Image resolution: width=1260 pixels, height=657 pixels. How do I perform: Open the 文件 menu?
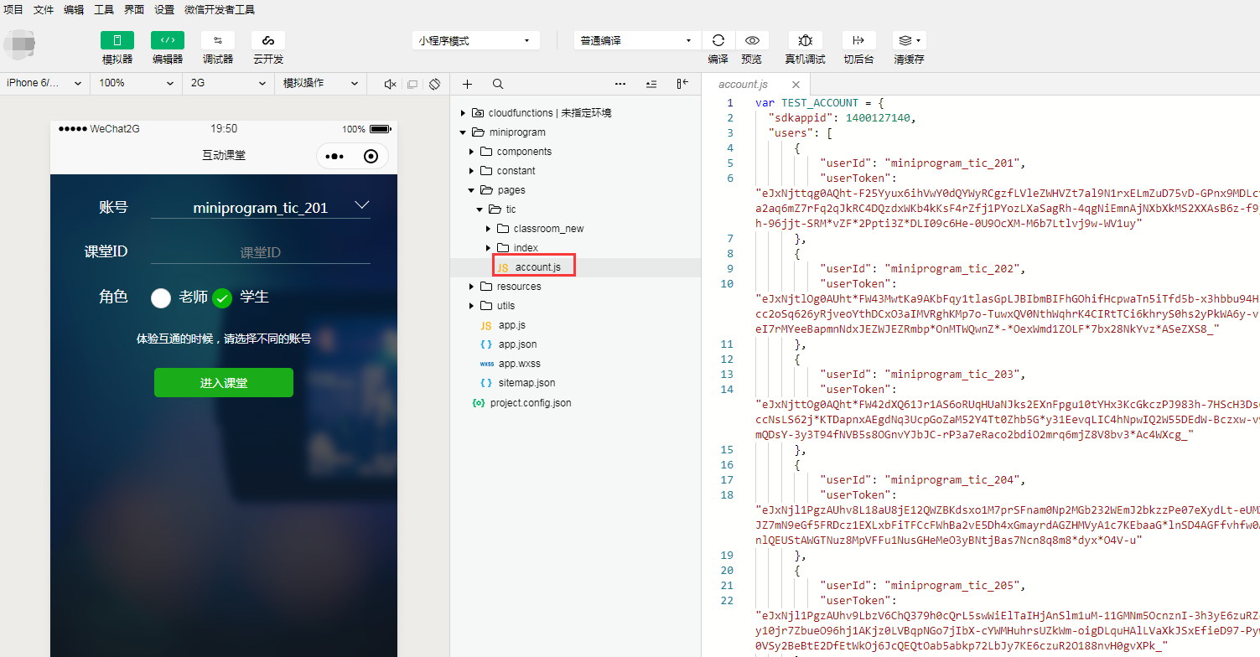coord(44,10)
